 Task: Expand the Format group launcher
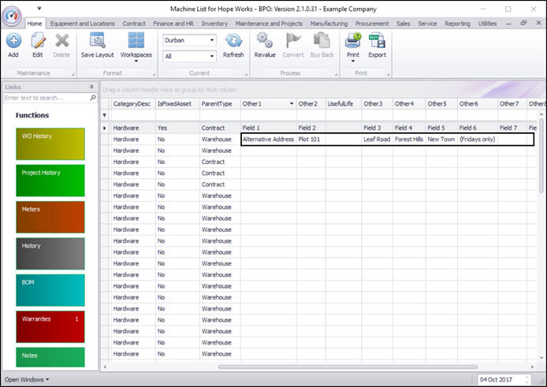154,74
